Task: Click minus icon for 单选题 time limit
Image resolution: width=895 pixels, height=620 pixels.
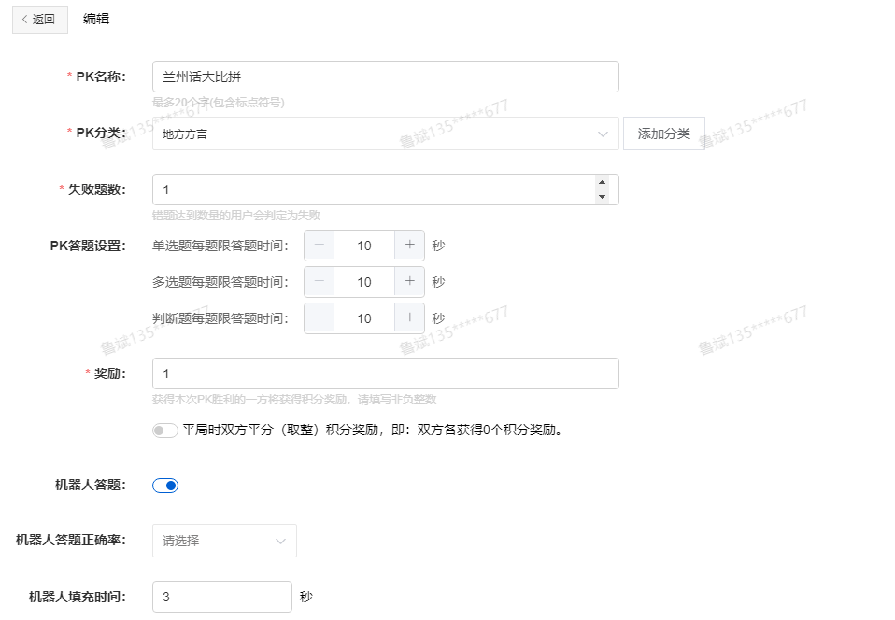Action: click(320, 246)
